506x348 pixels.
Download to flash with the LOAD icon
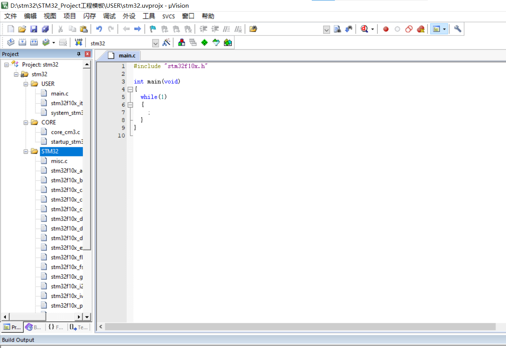click(x=79, y=42)
